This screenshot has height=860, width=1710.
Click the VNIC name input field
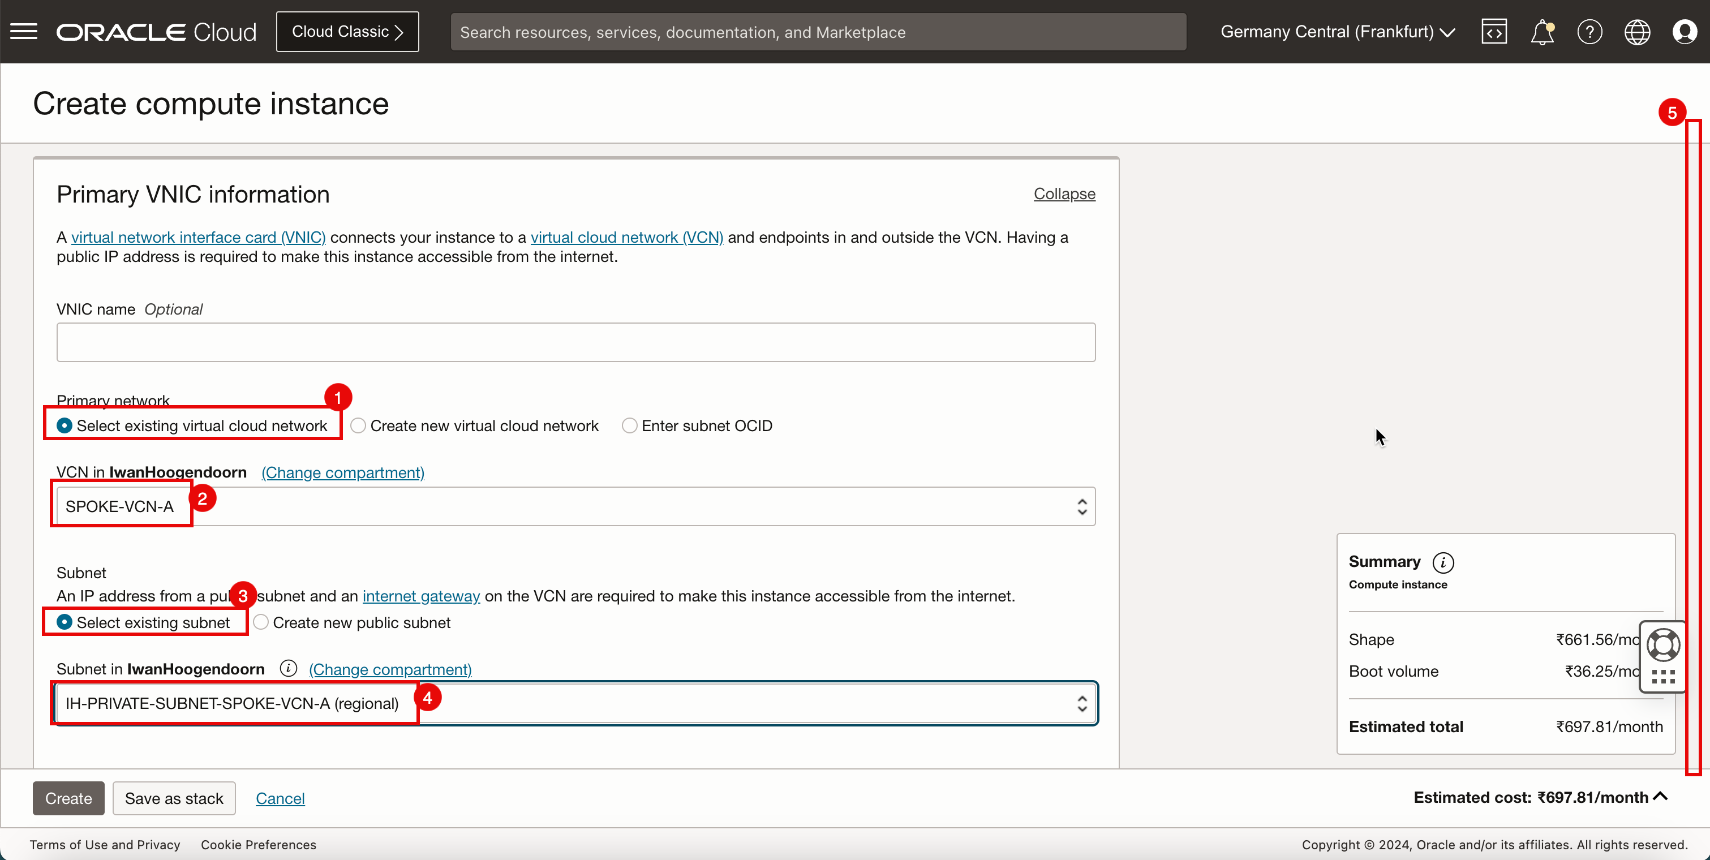coord(576,342)
